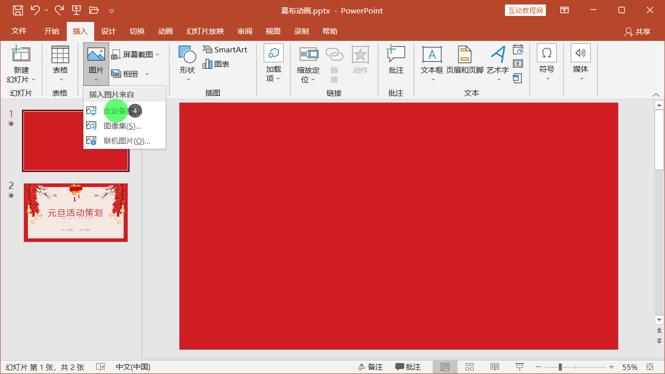The width and height of the screenshot is (665, 374).
Task: Switch to the 文件 tab
Action: pyautogui.click(x=19, y=31)
